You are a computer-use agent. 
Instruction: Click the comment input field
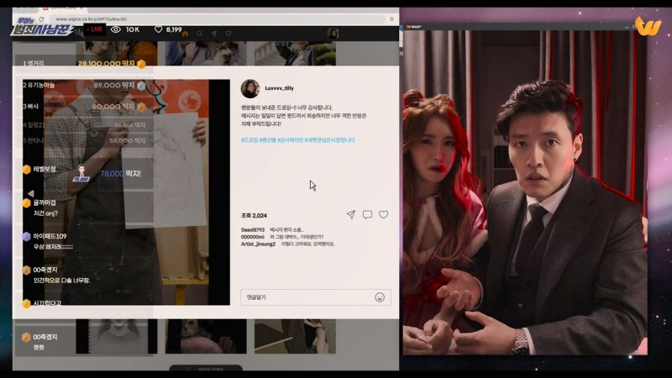pos(316,297)
